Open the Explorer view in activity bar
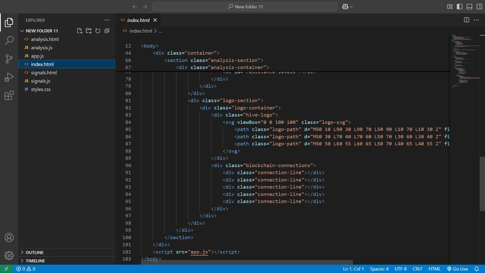 [x=9, y=22]
